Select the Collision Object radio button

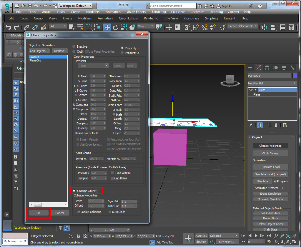pos(74,191)
